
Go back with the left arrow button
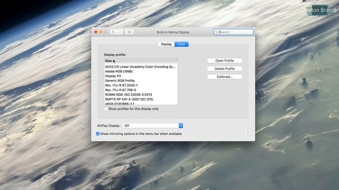[113, 32]
